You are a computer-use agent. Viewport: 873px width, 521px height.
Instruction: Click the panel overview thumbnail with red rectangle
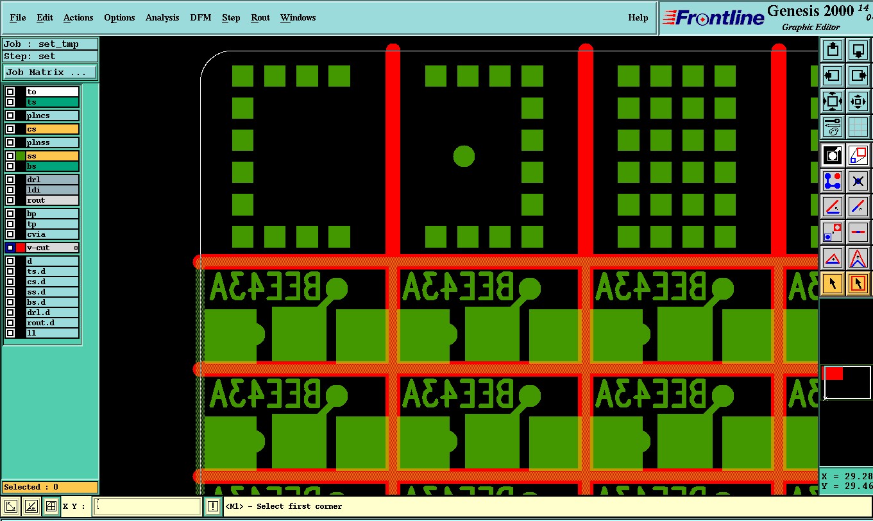847,382
